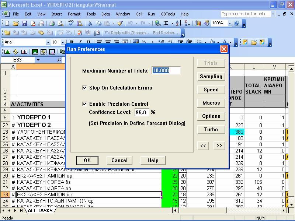Click the vertical scrollbar down arrow
This screenshot has width=295, height=221.
point(291,205)
